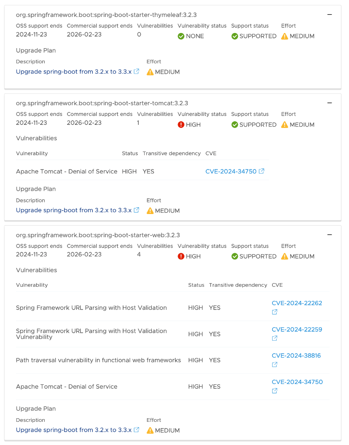Click MEDIUM warning icon in web card header
This screenshot has height=445, width=349.
click(285, 256)
